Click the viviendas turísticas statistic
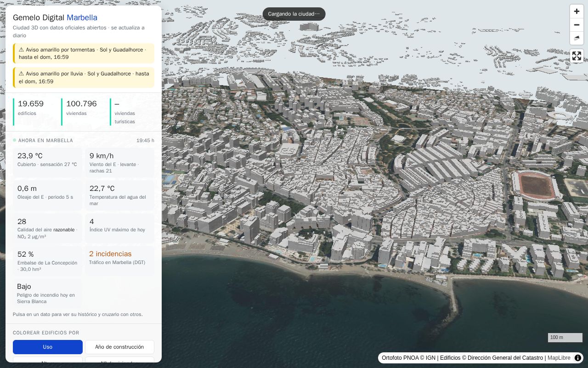This screenshot has height=368, width=588. click(132, 112)
